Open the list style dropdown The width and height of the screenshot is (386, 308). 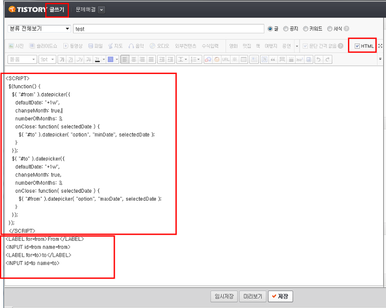[x=196, y=59]
